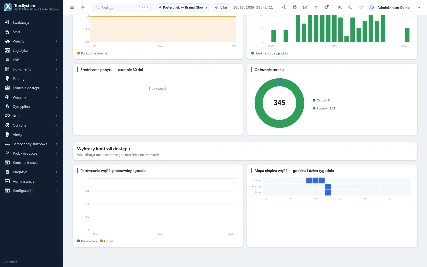Expand the Konfiguracja submenu chevron
Viewport: 427px width, 267px height.
[56, 191]
